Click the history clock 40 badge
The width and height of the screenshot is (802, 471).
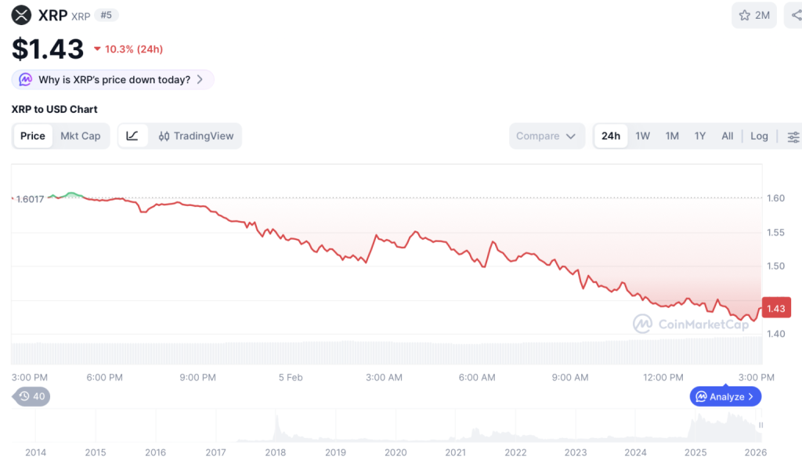32,397
